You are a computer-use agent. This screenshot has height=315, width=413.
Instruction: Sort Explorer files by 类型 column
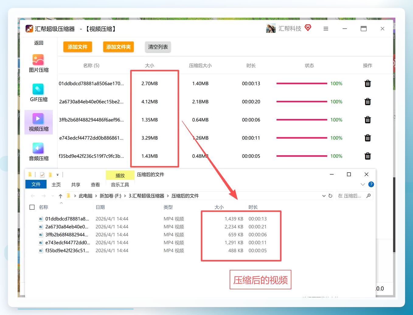pos(168,207)
